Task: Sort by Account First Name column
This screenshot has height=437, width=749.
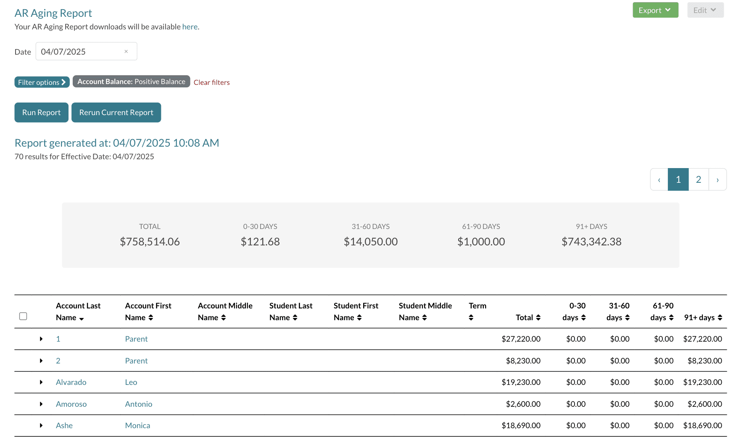Action: [x=150, y=318]
